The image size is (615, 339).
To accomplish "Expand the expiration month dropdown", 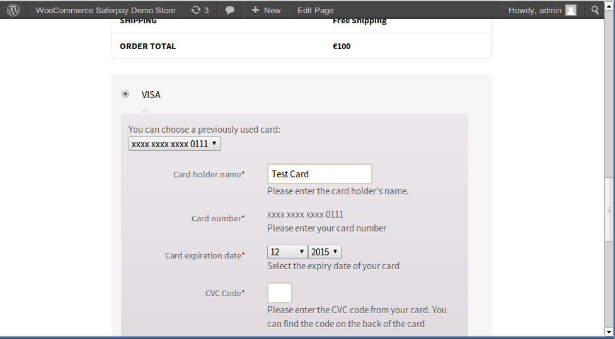I will point(287,252).
